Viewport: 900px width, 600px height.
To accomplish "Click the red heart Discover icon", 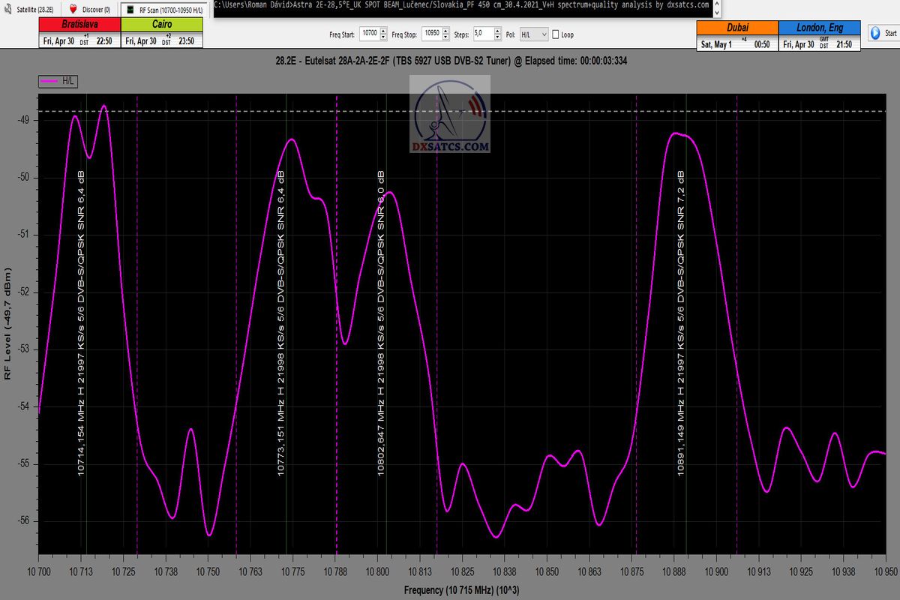I will coord(73,10).
